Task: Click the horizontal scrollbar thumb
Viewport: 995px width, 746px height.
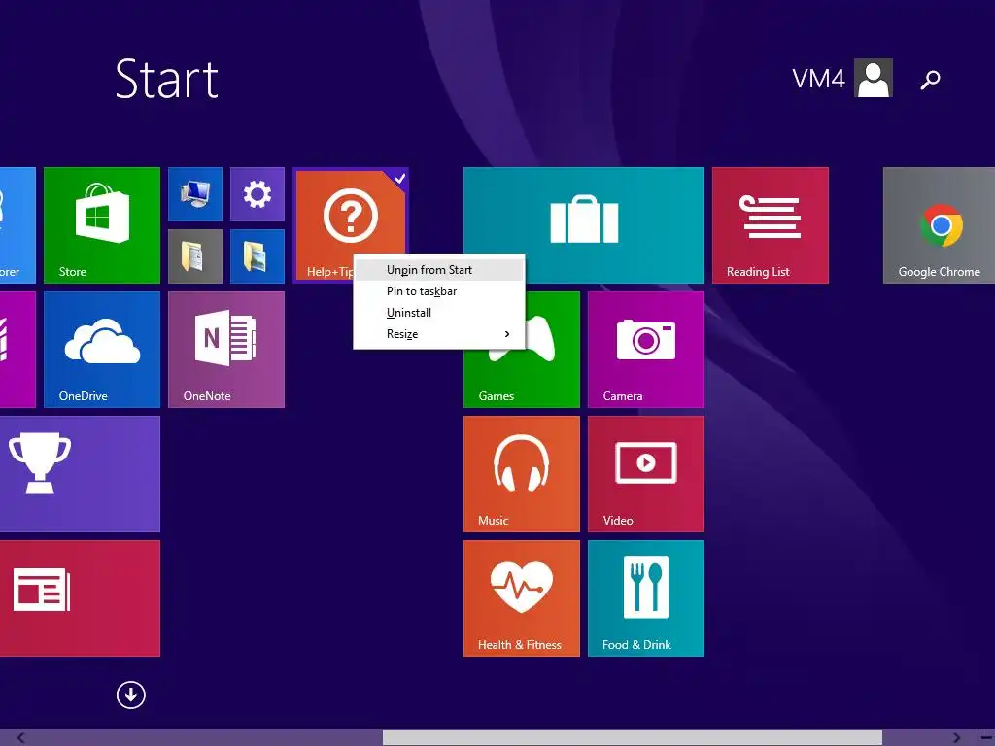Action: (632, 738)
